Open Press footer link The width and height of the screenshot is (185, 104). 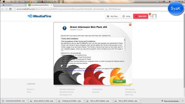(29, 92)
